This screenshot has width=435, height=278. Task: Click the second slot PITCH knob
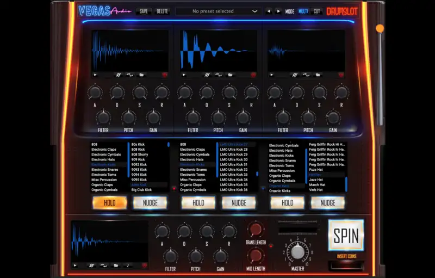(x=218, y=118)
